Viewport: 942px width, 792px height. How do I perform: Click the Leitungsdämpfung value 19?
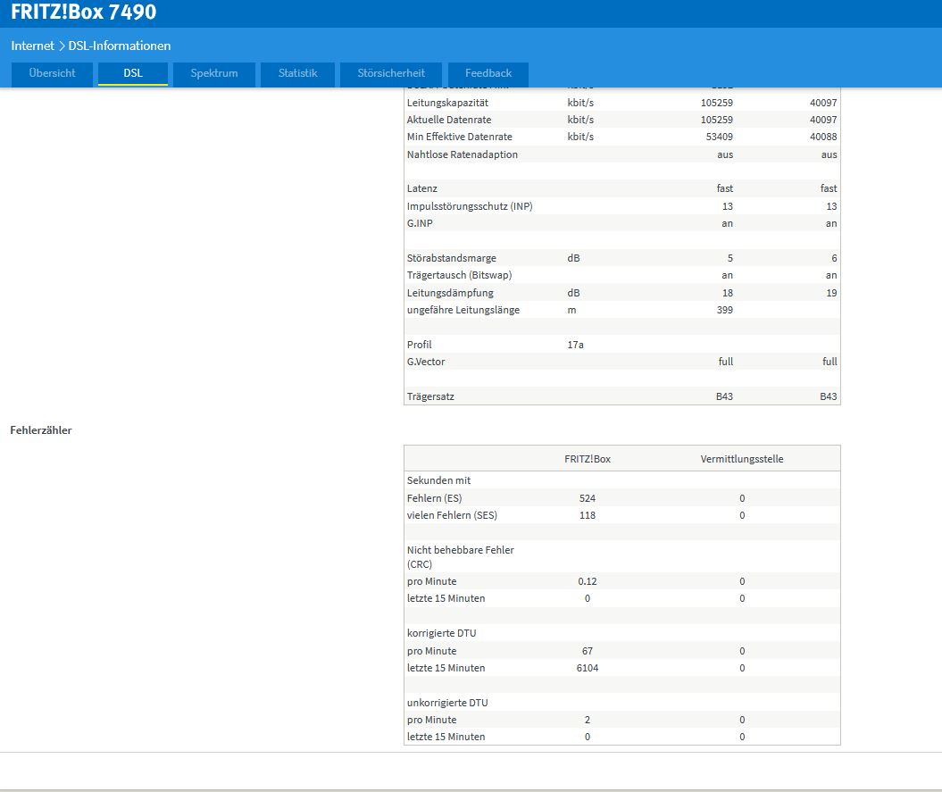[831, 293]
